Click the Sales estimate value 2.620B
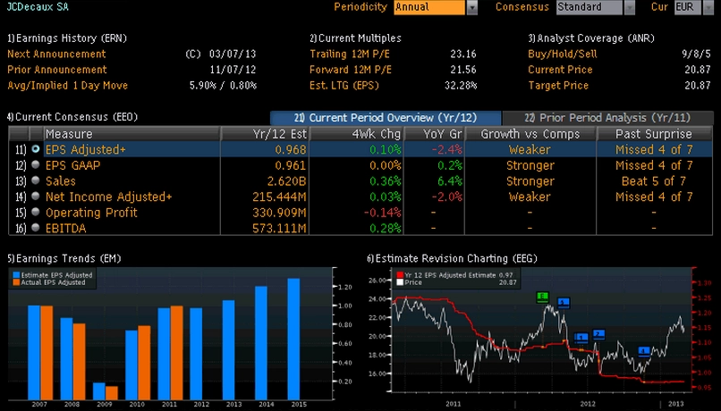Viewport: 721px width, 411px height. tap(286, 181)
